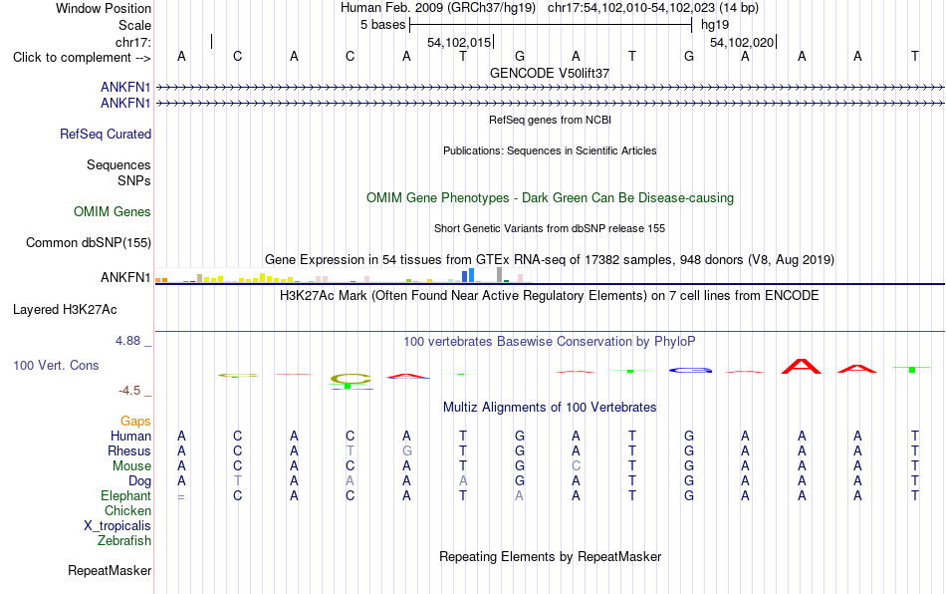Click the large red A conservation logo letter

(x=802, y=367)
